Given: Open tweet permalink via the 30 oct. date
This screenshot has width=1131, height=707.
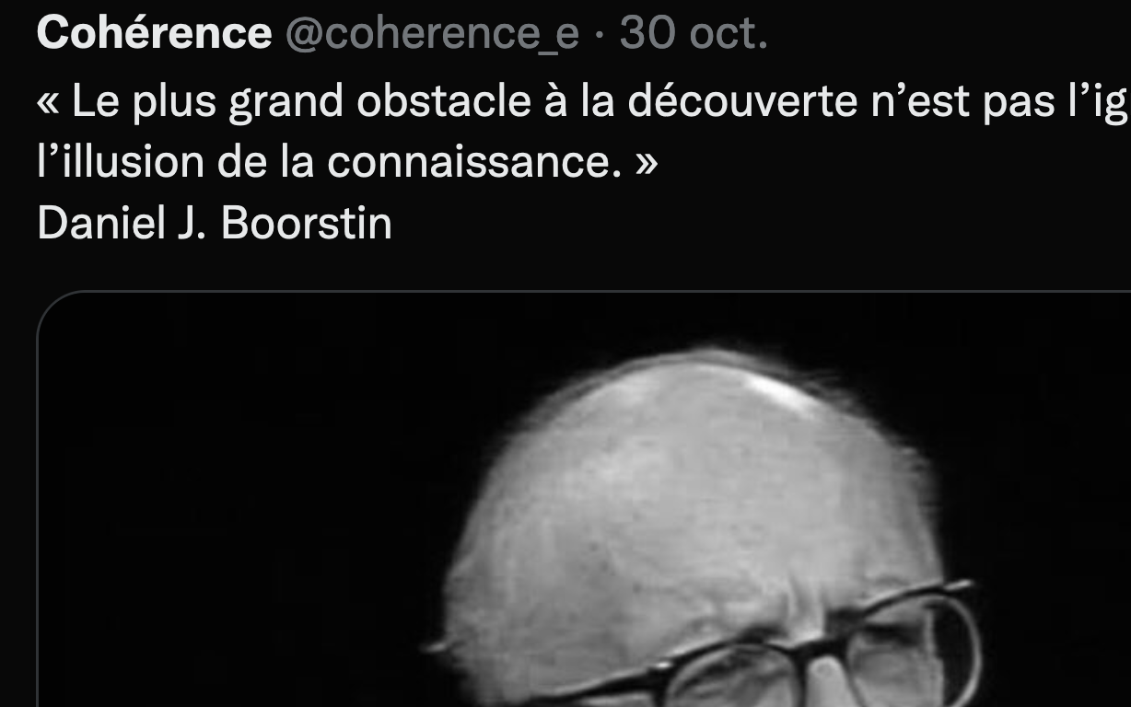Looking at the screenshot, I should (694, 34).
